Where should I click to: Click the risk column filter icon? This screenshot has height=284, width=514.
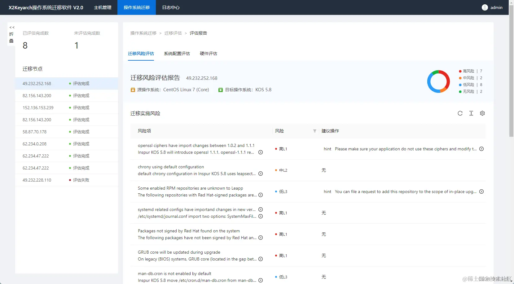315,131
